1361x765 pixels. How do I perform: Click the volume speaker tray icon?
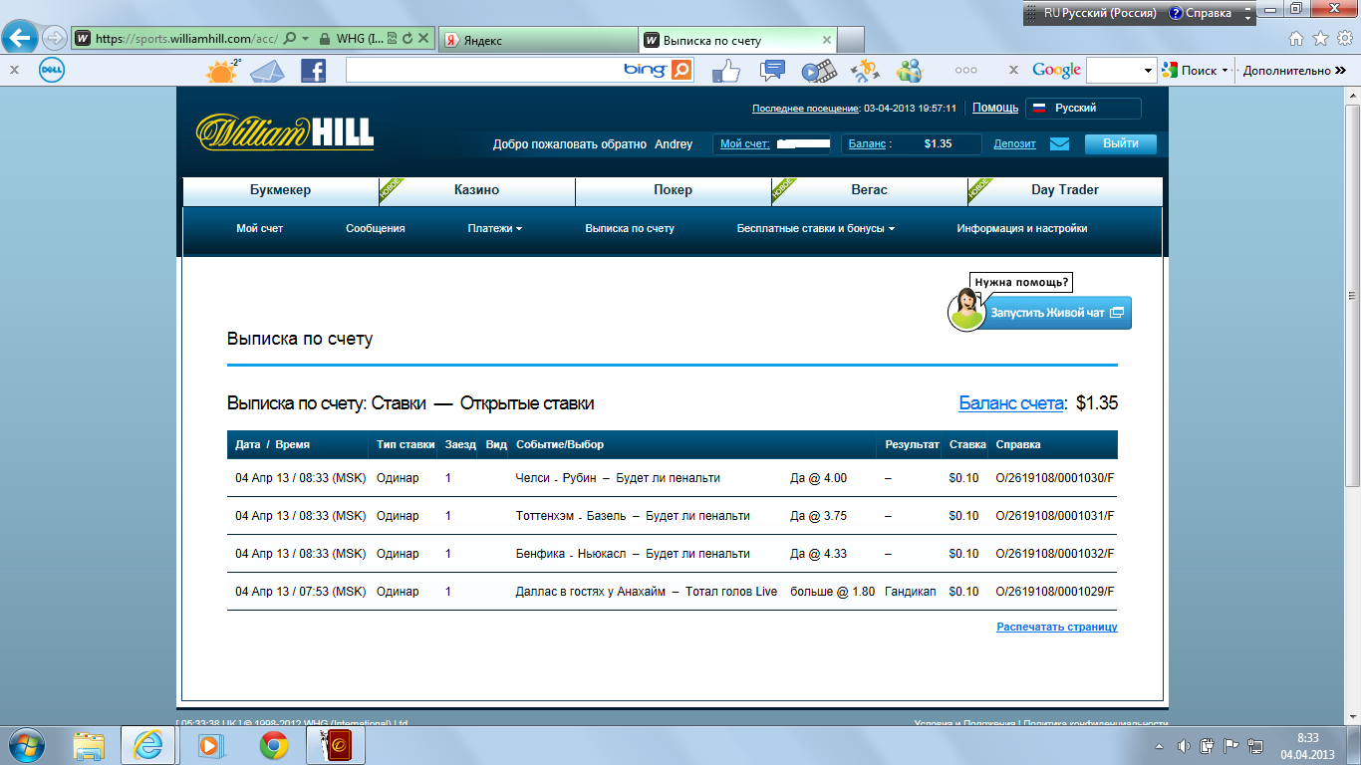1184,746
